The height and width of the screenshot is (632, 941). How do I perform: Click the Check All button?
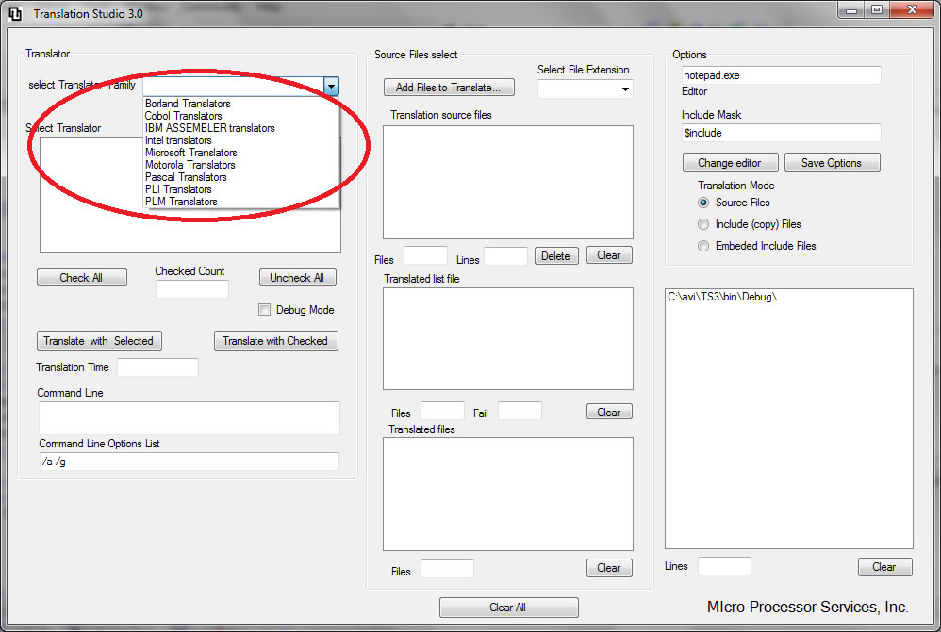click(82, 278)
